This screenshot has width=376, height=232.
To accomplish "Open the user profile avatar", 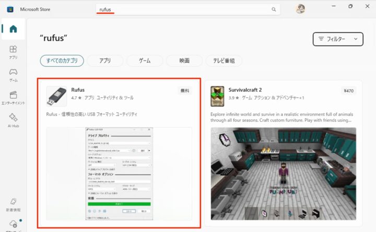I will pos(300,9).
